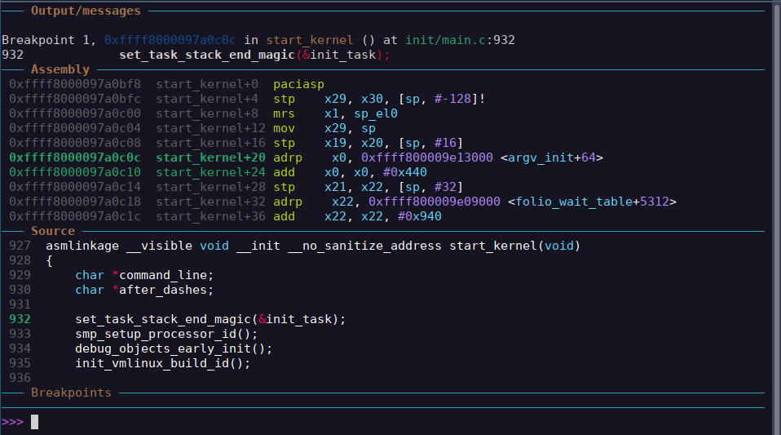Select the init_vmlinux_build_id() call
This screenshot has height=435, width=781.
pyautogui.click(x=163, y=363)
